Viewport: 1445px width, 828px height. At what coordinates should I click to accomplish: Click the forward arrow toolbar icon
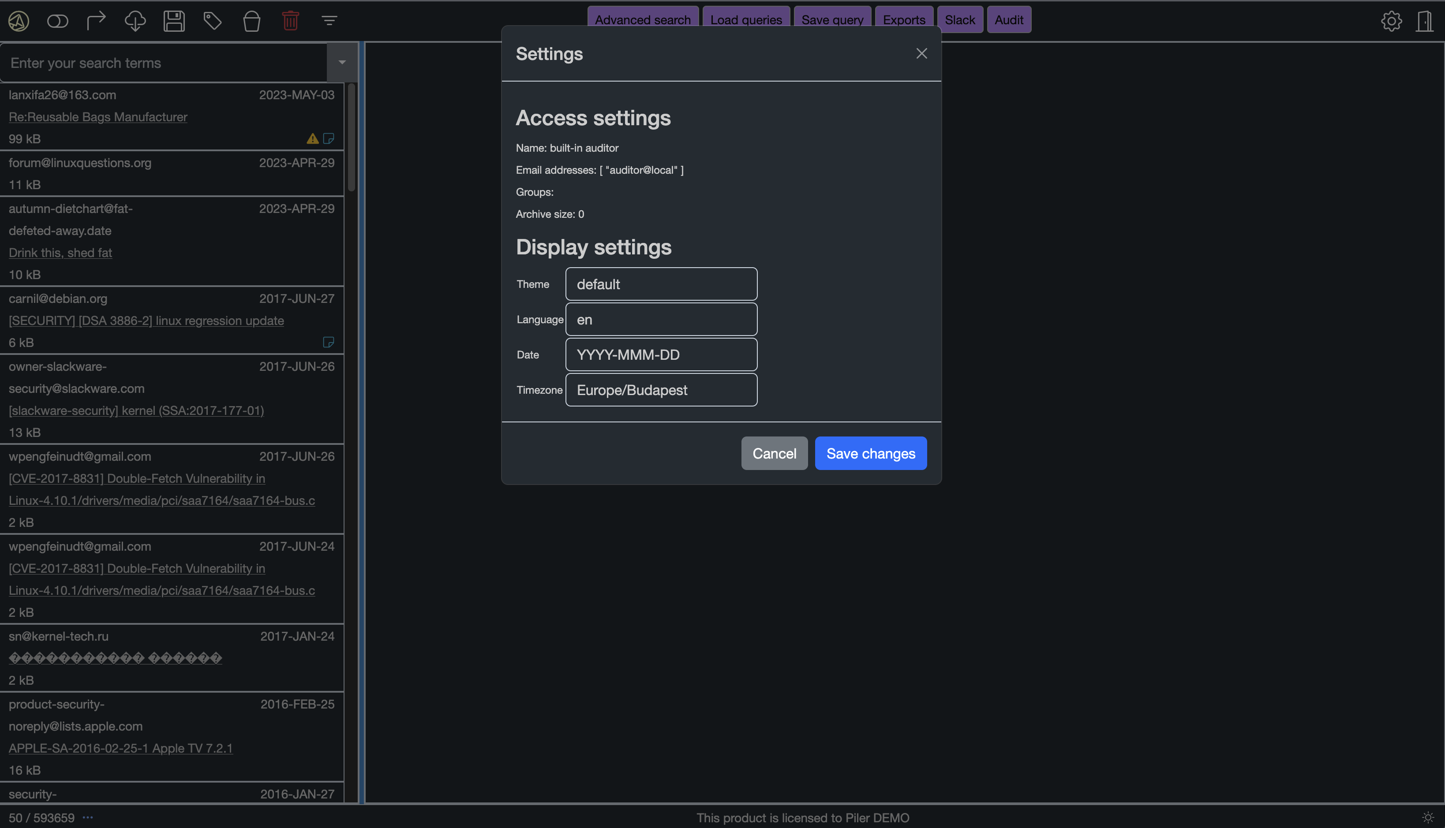[96, 21]
